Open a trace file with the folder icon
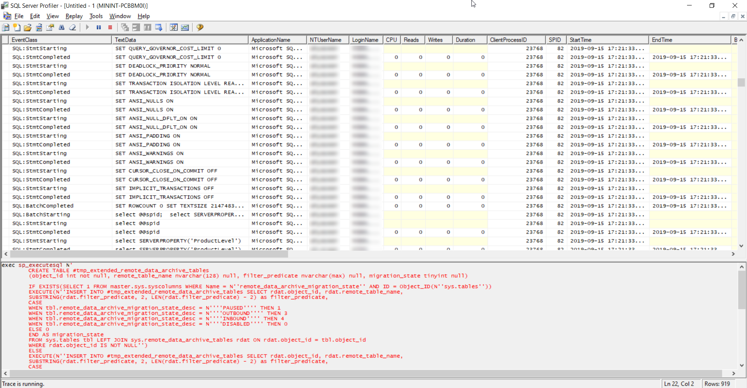Viewport: 747px width, 388px height. pos(28,27)
